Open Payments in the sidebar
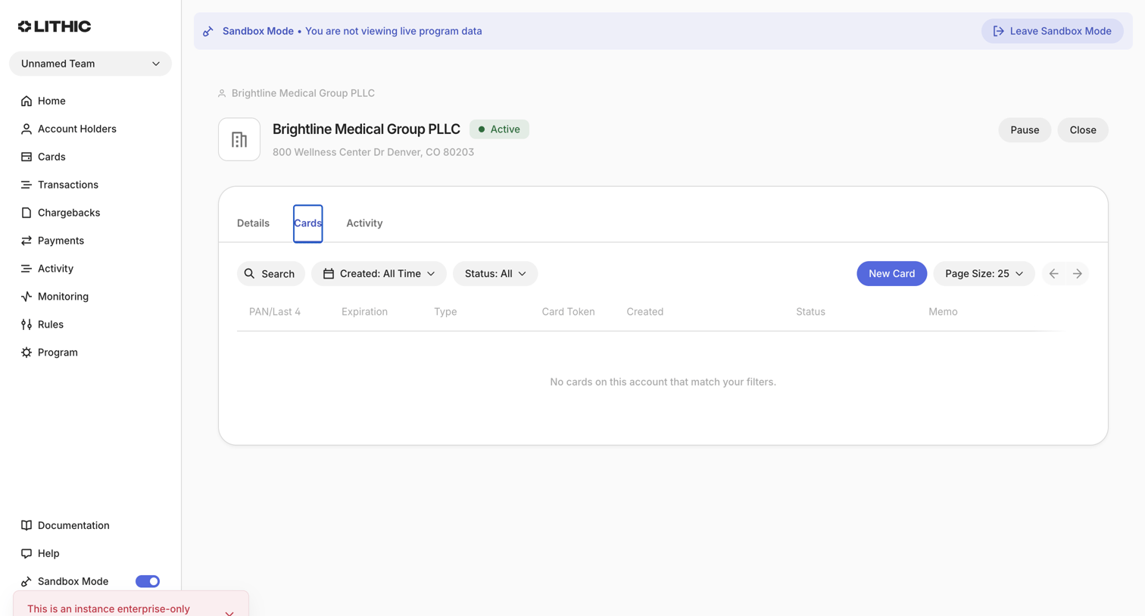This screenshot has width=1145, height=616. [x=61, y=241]
